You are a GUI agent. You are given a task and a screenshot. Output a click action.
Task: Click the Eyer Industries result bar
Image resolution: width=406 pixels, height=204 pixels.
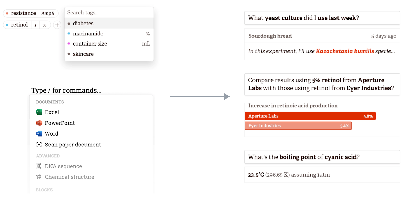(x=298, y=126)
